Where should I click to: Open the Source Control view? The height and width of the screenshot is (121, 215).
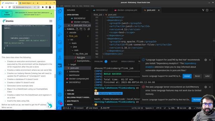click(60, 27)
